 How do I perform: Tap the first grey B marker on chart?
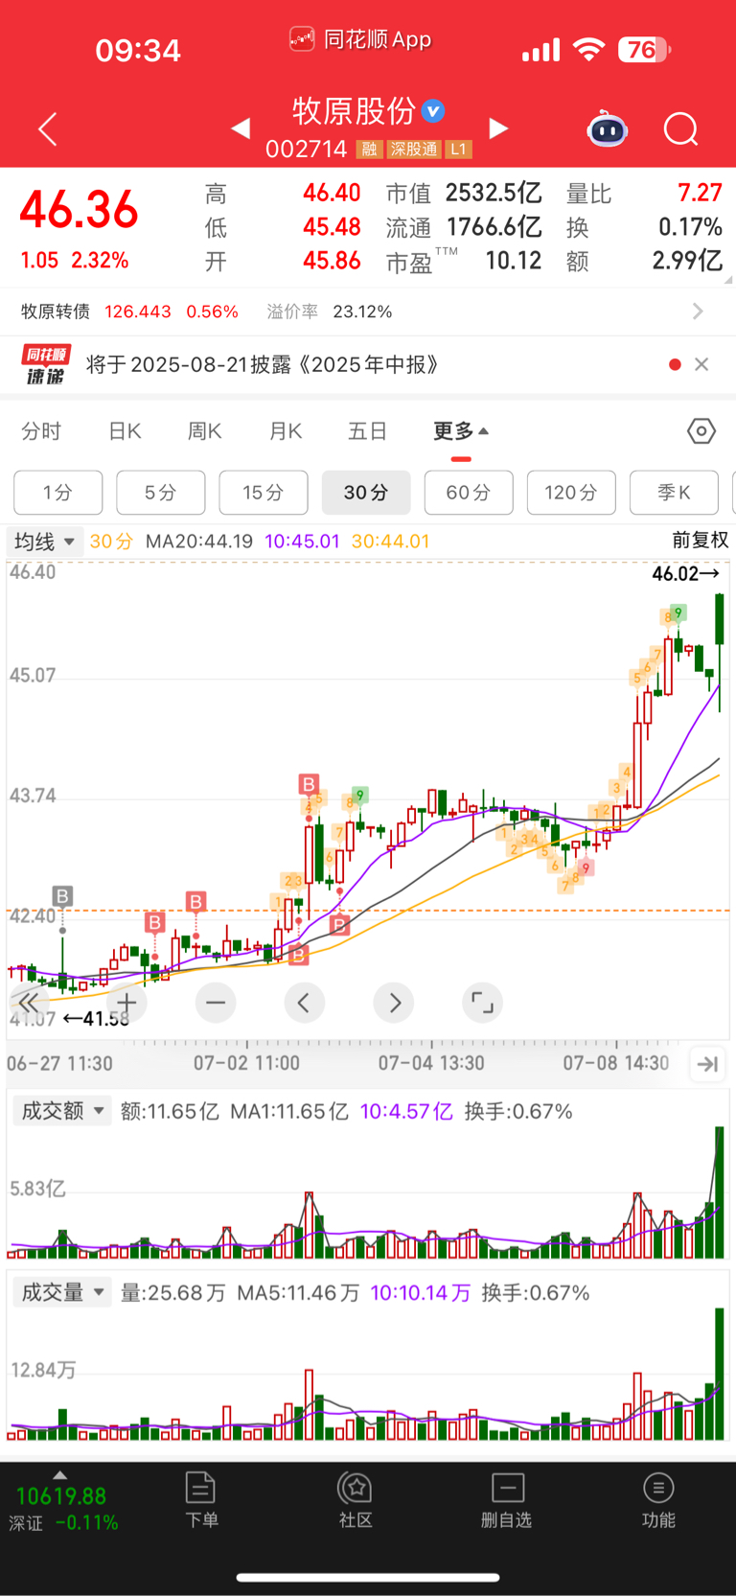62,896
